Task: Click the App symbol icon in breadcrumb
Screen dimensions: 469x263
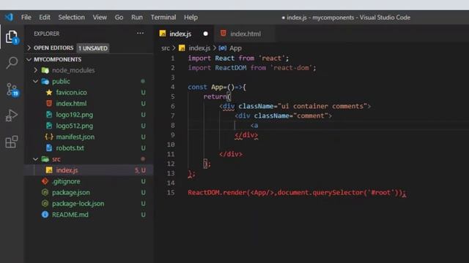Action: 223,48
